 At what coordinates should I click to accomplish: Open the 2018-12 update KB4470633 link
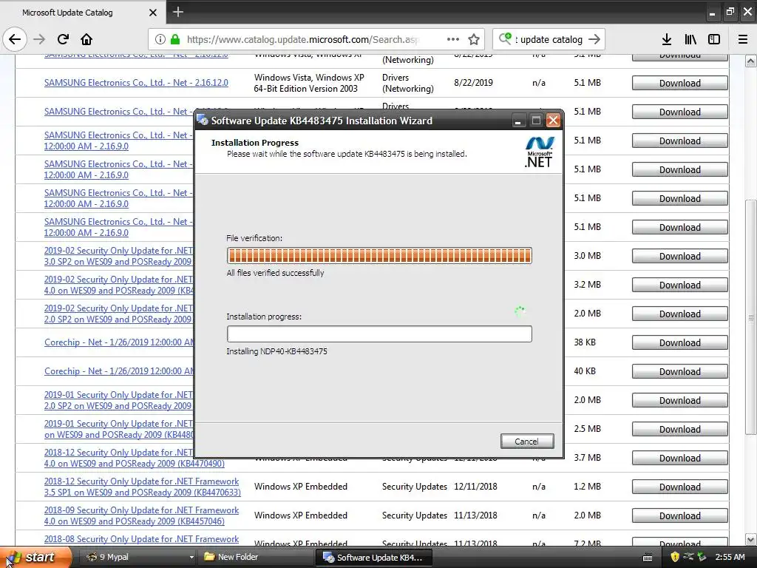pos(142,487)
